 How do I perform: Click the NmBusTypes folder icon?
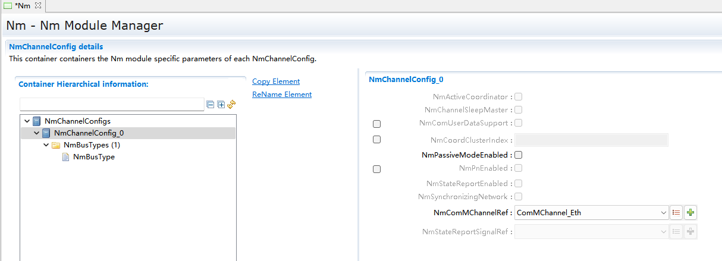(56, 145)
